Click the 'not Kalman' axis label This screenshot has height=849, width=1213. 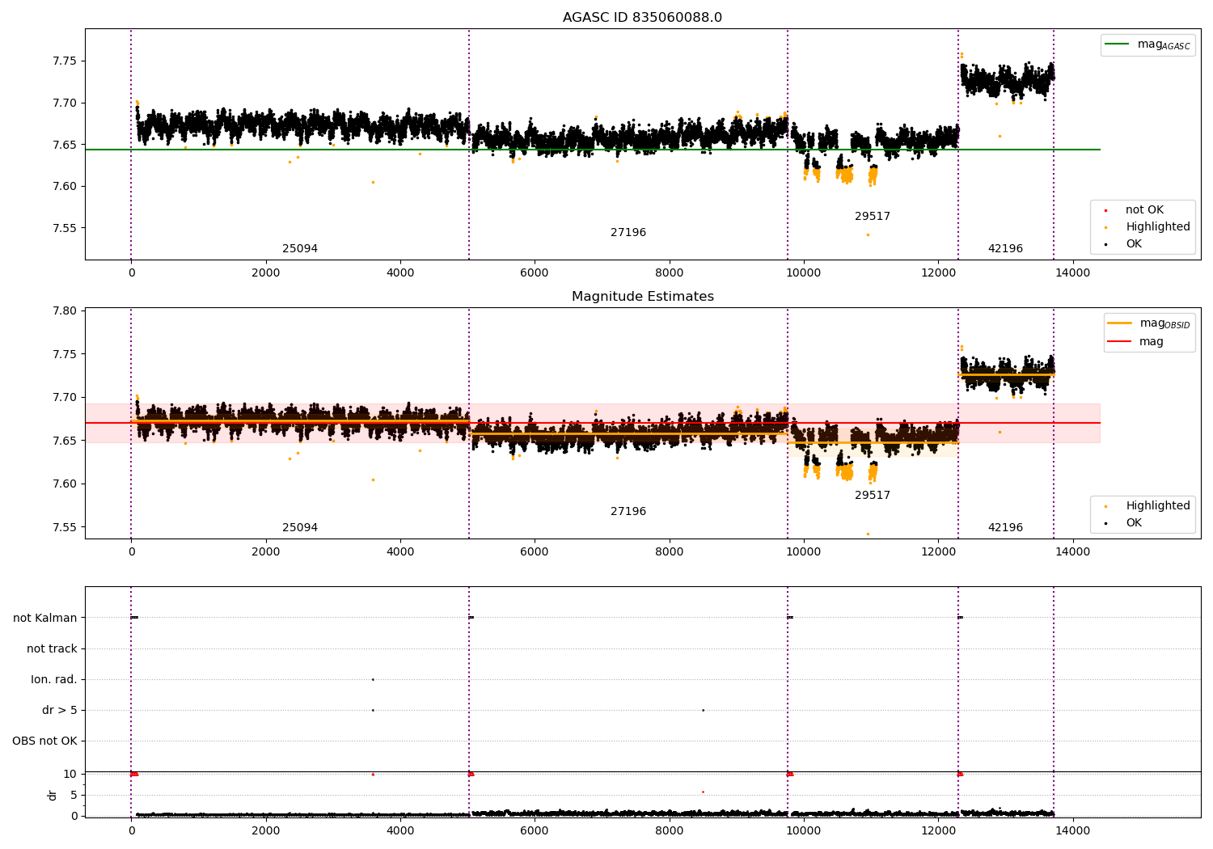pos(45,619)
